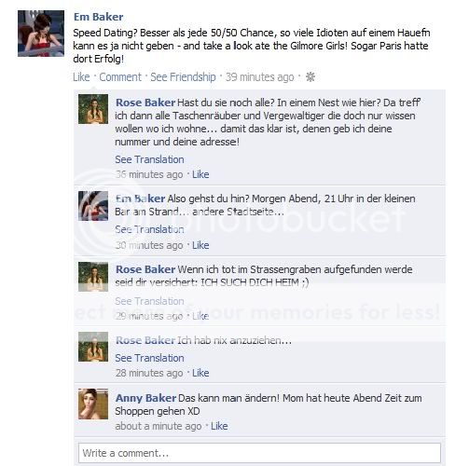
Task: Like the comment from 28 minutes ago
Action: [x=200, y=373]
